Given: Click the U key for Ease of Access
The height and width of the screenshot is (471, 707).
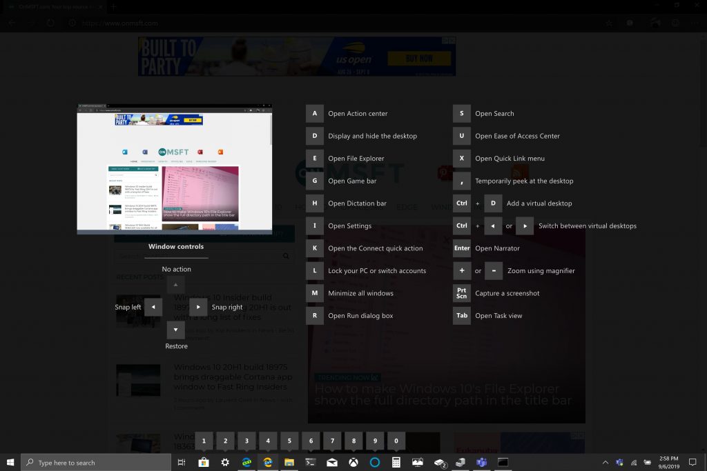Looking at the screenshot, I should [x=462, y=136].
